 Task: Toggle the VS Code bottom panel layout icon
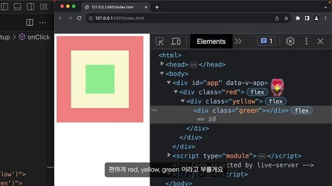(x=17, y=7)
